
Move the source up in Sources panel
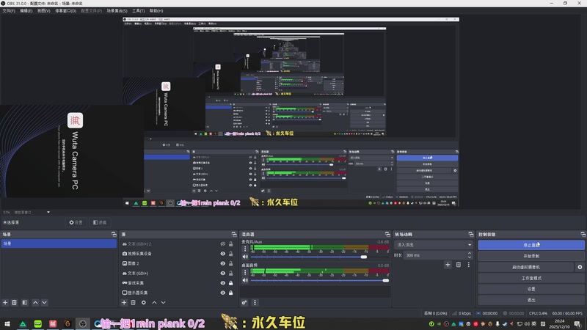154,302
